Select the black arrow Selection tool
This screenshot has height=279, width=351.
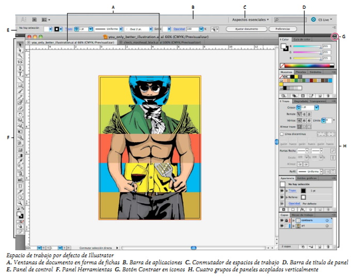click(20, 44)
